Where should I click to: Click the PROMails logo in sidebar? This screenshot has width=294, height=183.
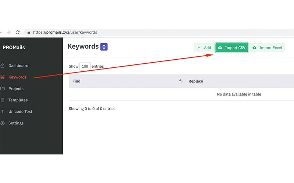tap(14, 48)
